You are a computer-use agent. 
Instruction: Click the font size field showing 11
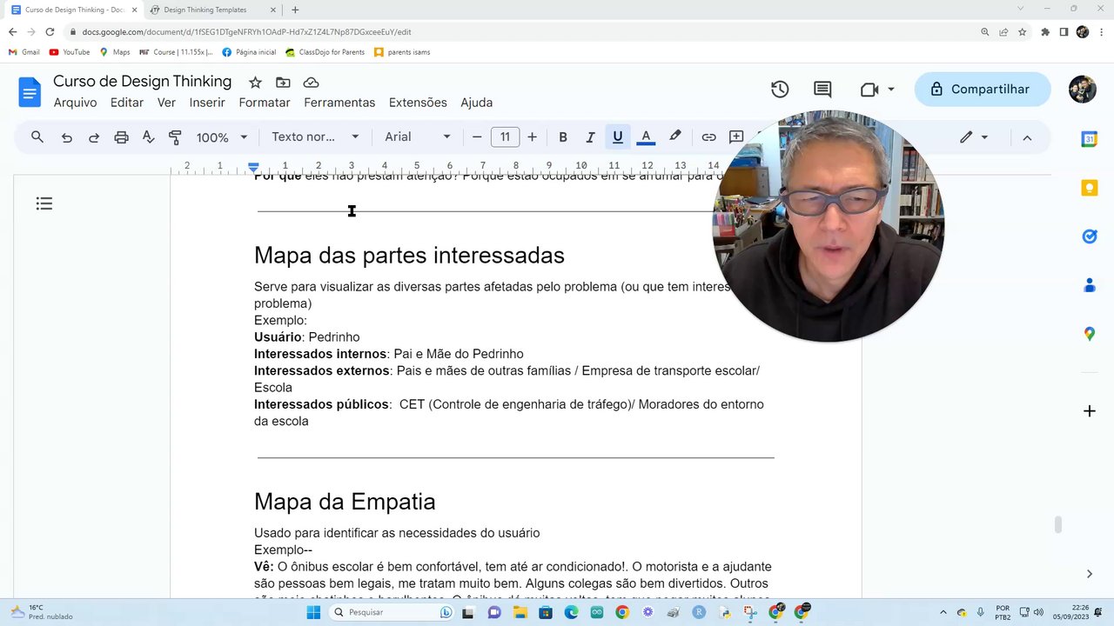click(505, 137)
